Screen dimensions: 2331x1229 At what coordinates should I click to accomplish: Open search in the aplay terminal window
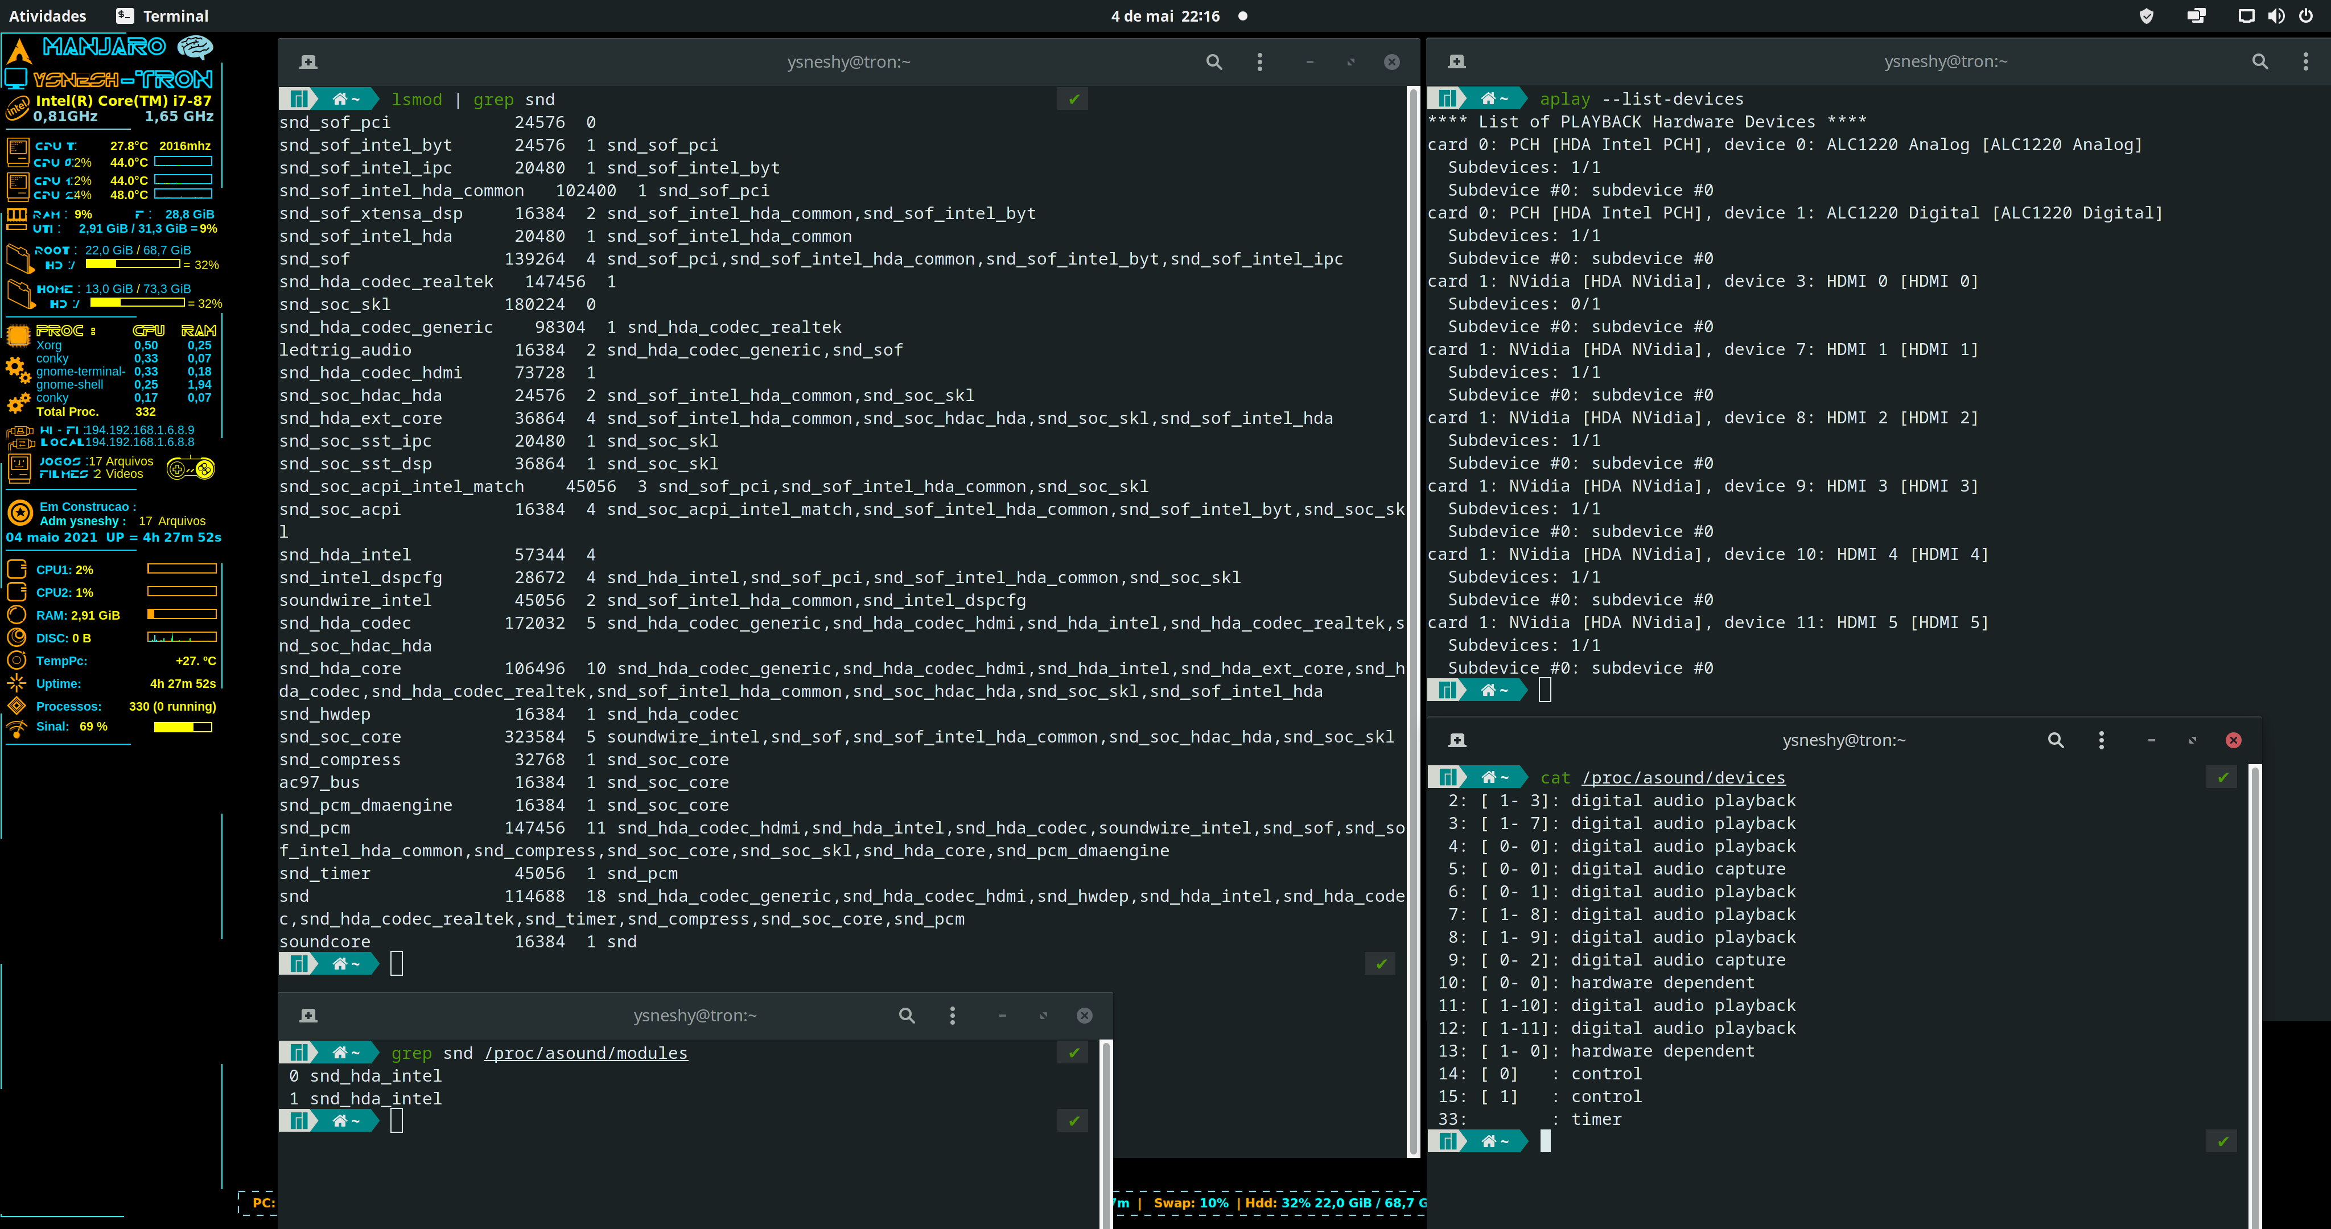coord(2259,61)
